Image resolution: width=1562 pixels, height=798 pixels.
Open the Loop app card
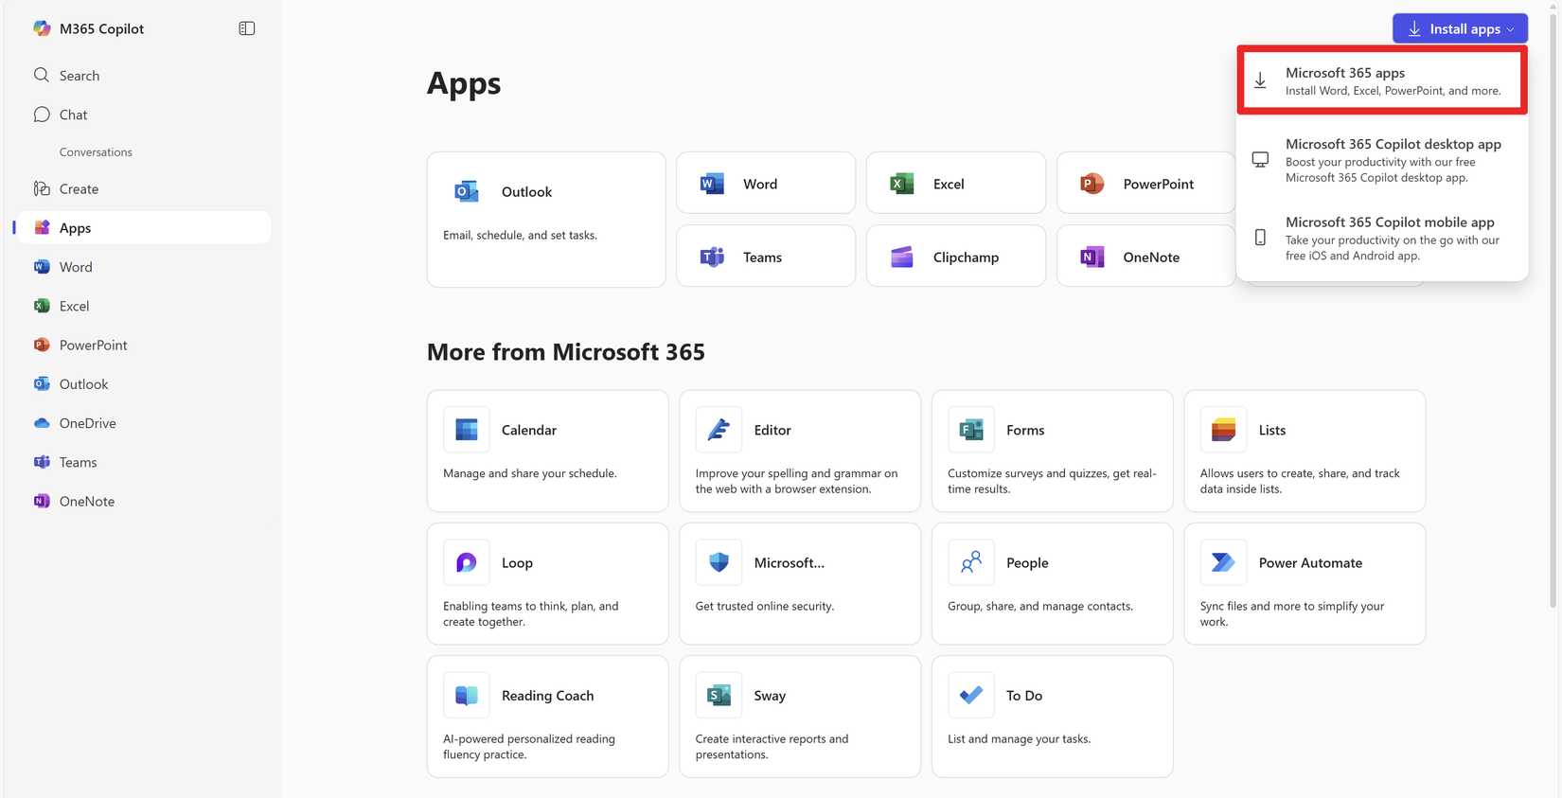547,583
